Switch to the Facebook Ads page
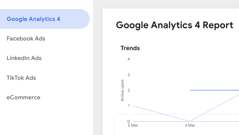The image size is (239, 135). (x=26, y=39)
